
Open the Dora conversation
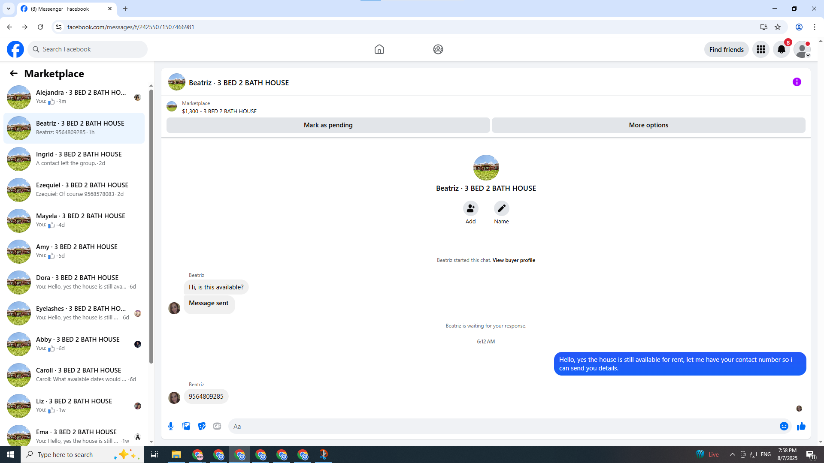pos(74,282)
